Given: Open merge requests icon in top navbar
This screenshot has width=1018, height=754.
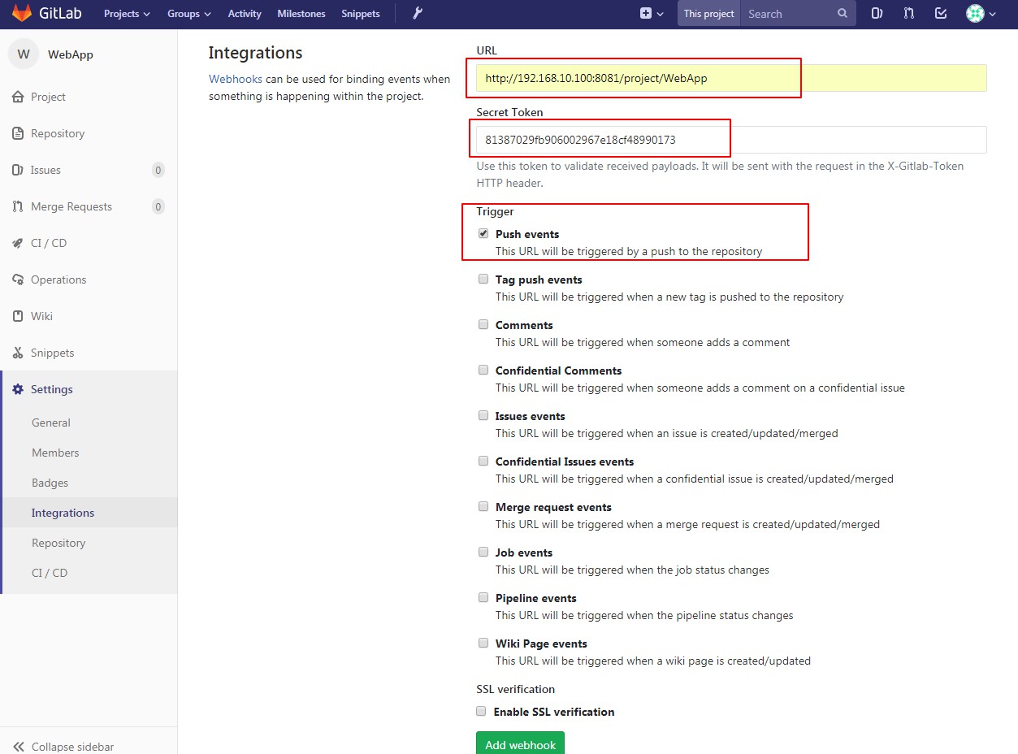Looking at the screenshot, I should tap(909, 13).
